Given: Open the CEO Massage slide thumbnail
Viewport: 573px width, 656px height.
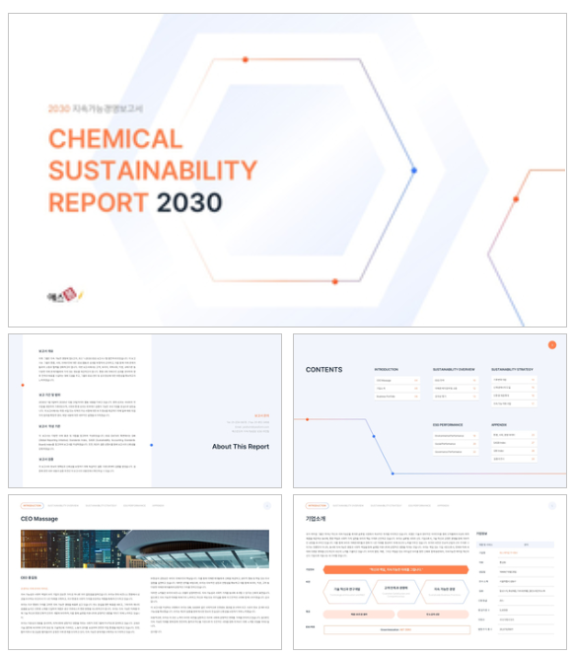Looking at the screenshot, I should pos(145,572).
